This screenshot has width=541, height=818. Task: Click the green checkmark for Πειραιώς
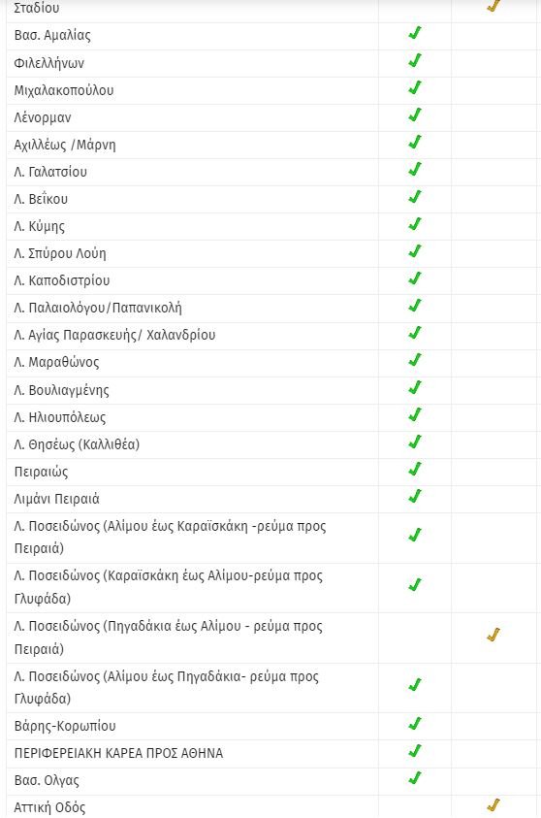click(x=415, y=469)
